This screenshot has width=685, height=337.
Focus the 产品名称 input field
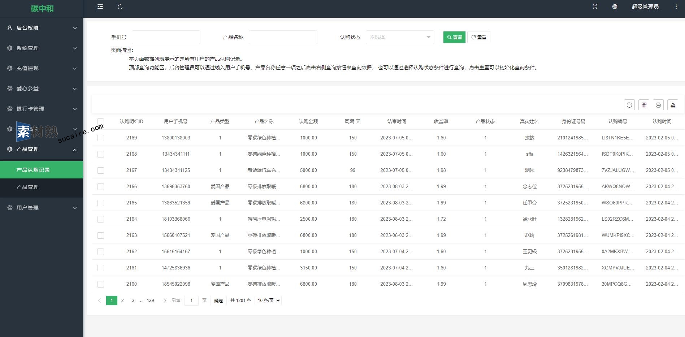pos(283,37)
